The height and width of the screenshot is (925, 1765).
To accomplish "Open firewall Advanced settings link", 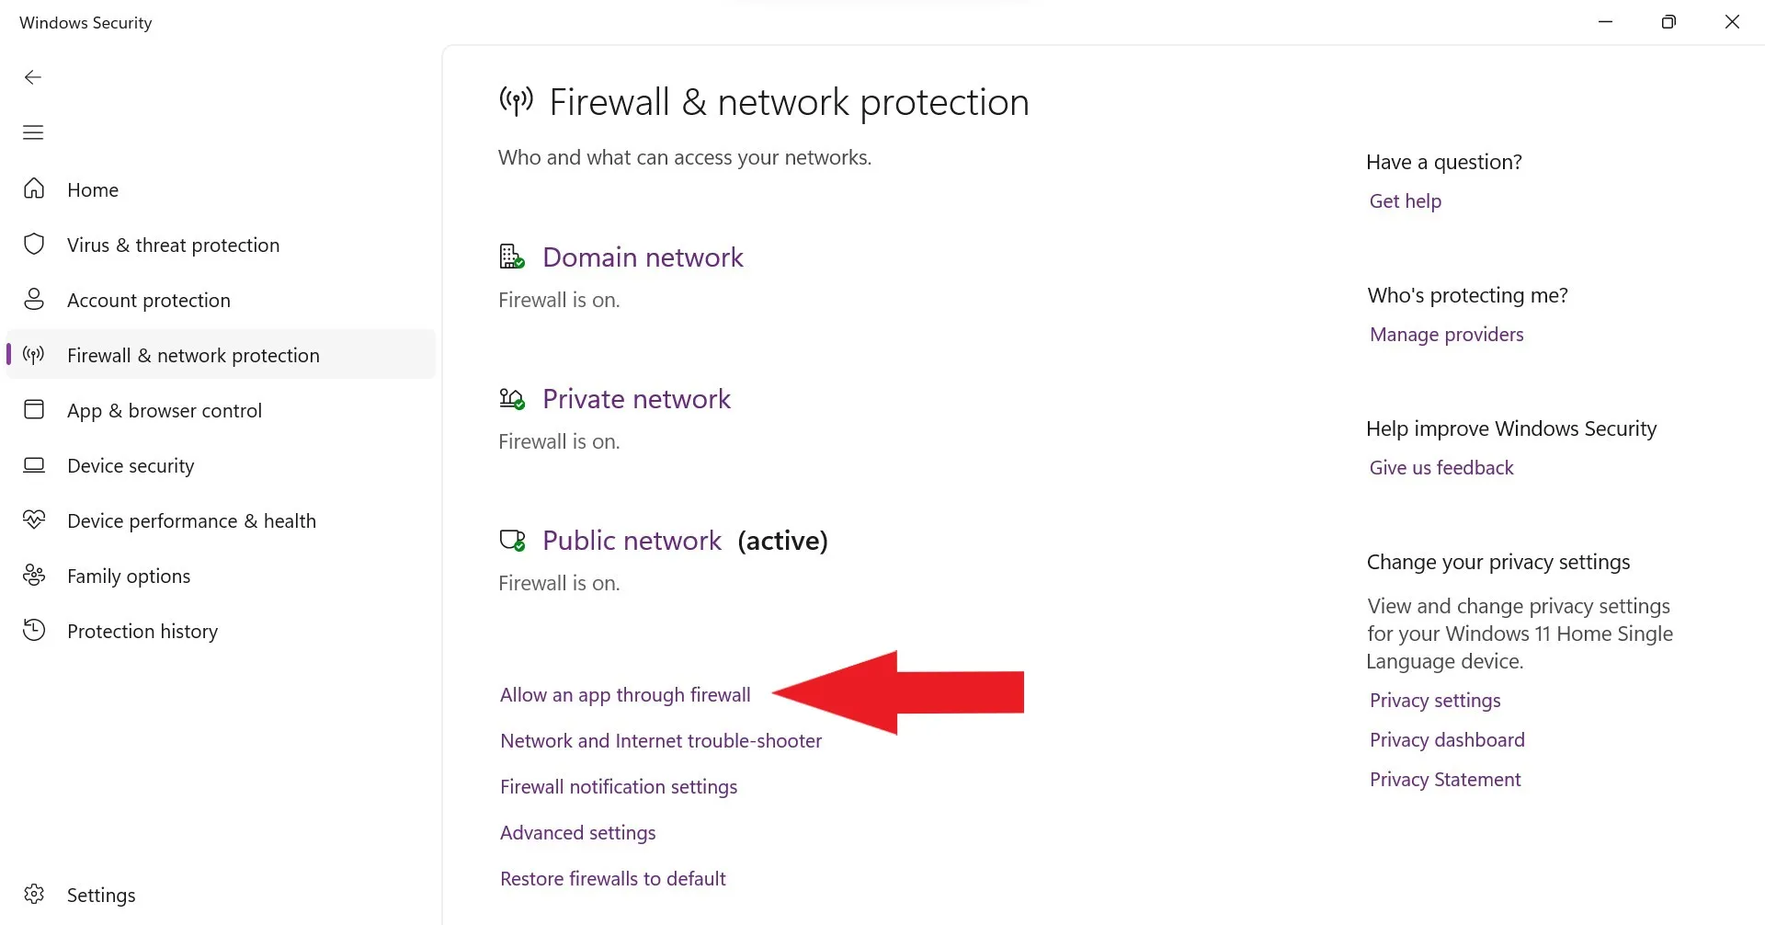I will (577, 833).
